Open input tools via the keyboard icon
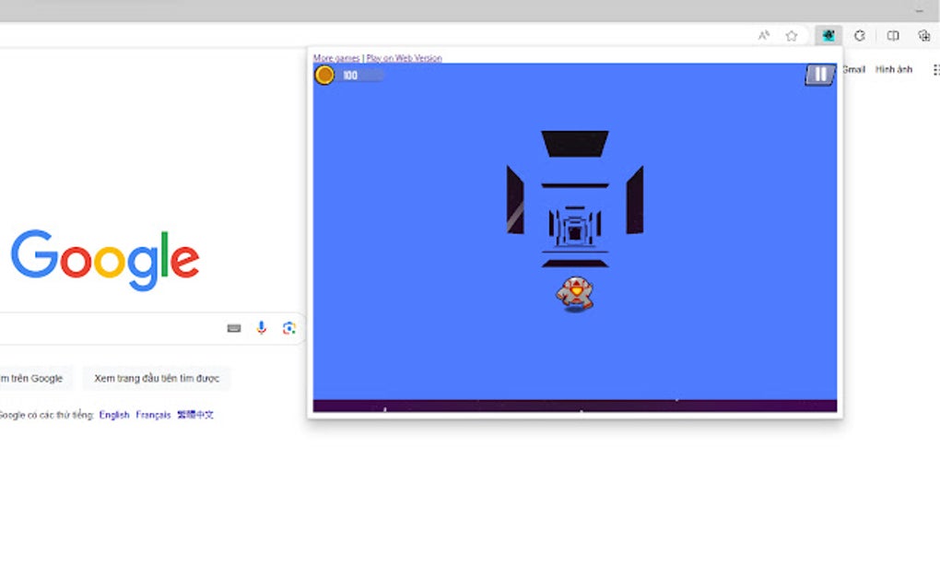The image size is (940, 588). pos(233,328)
